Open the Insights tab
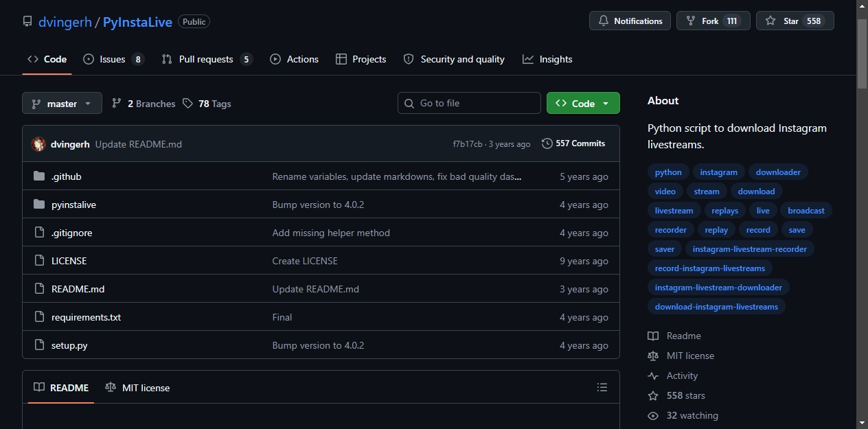 point(547,59)
